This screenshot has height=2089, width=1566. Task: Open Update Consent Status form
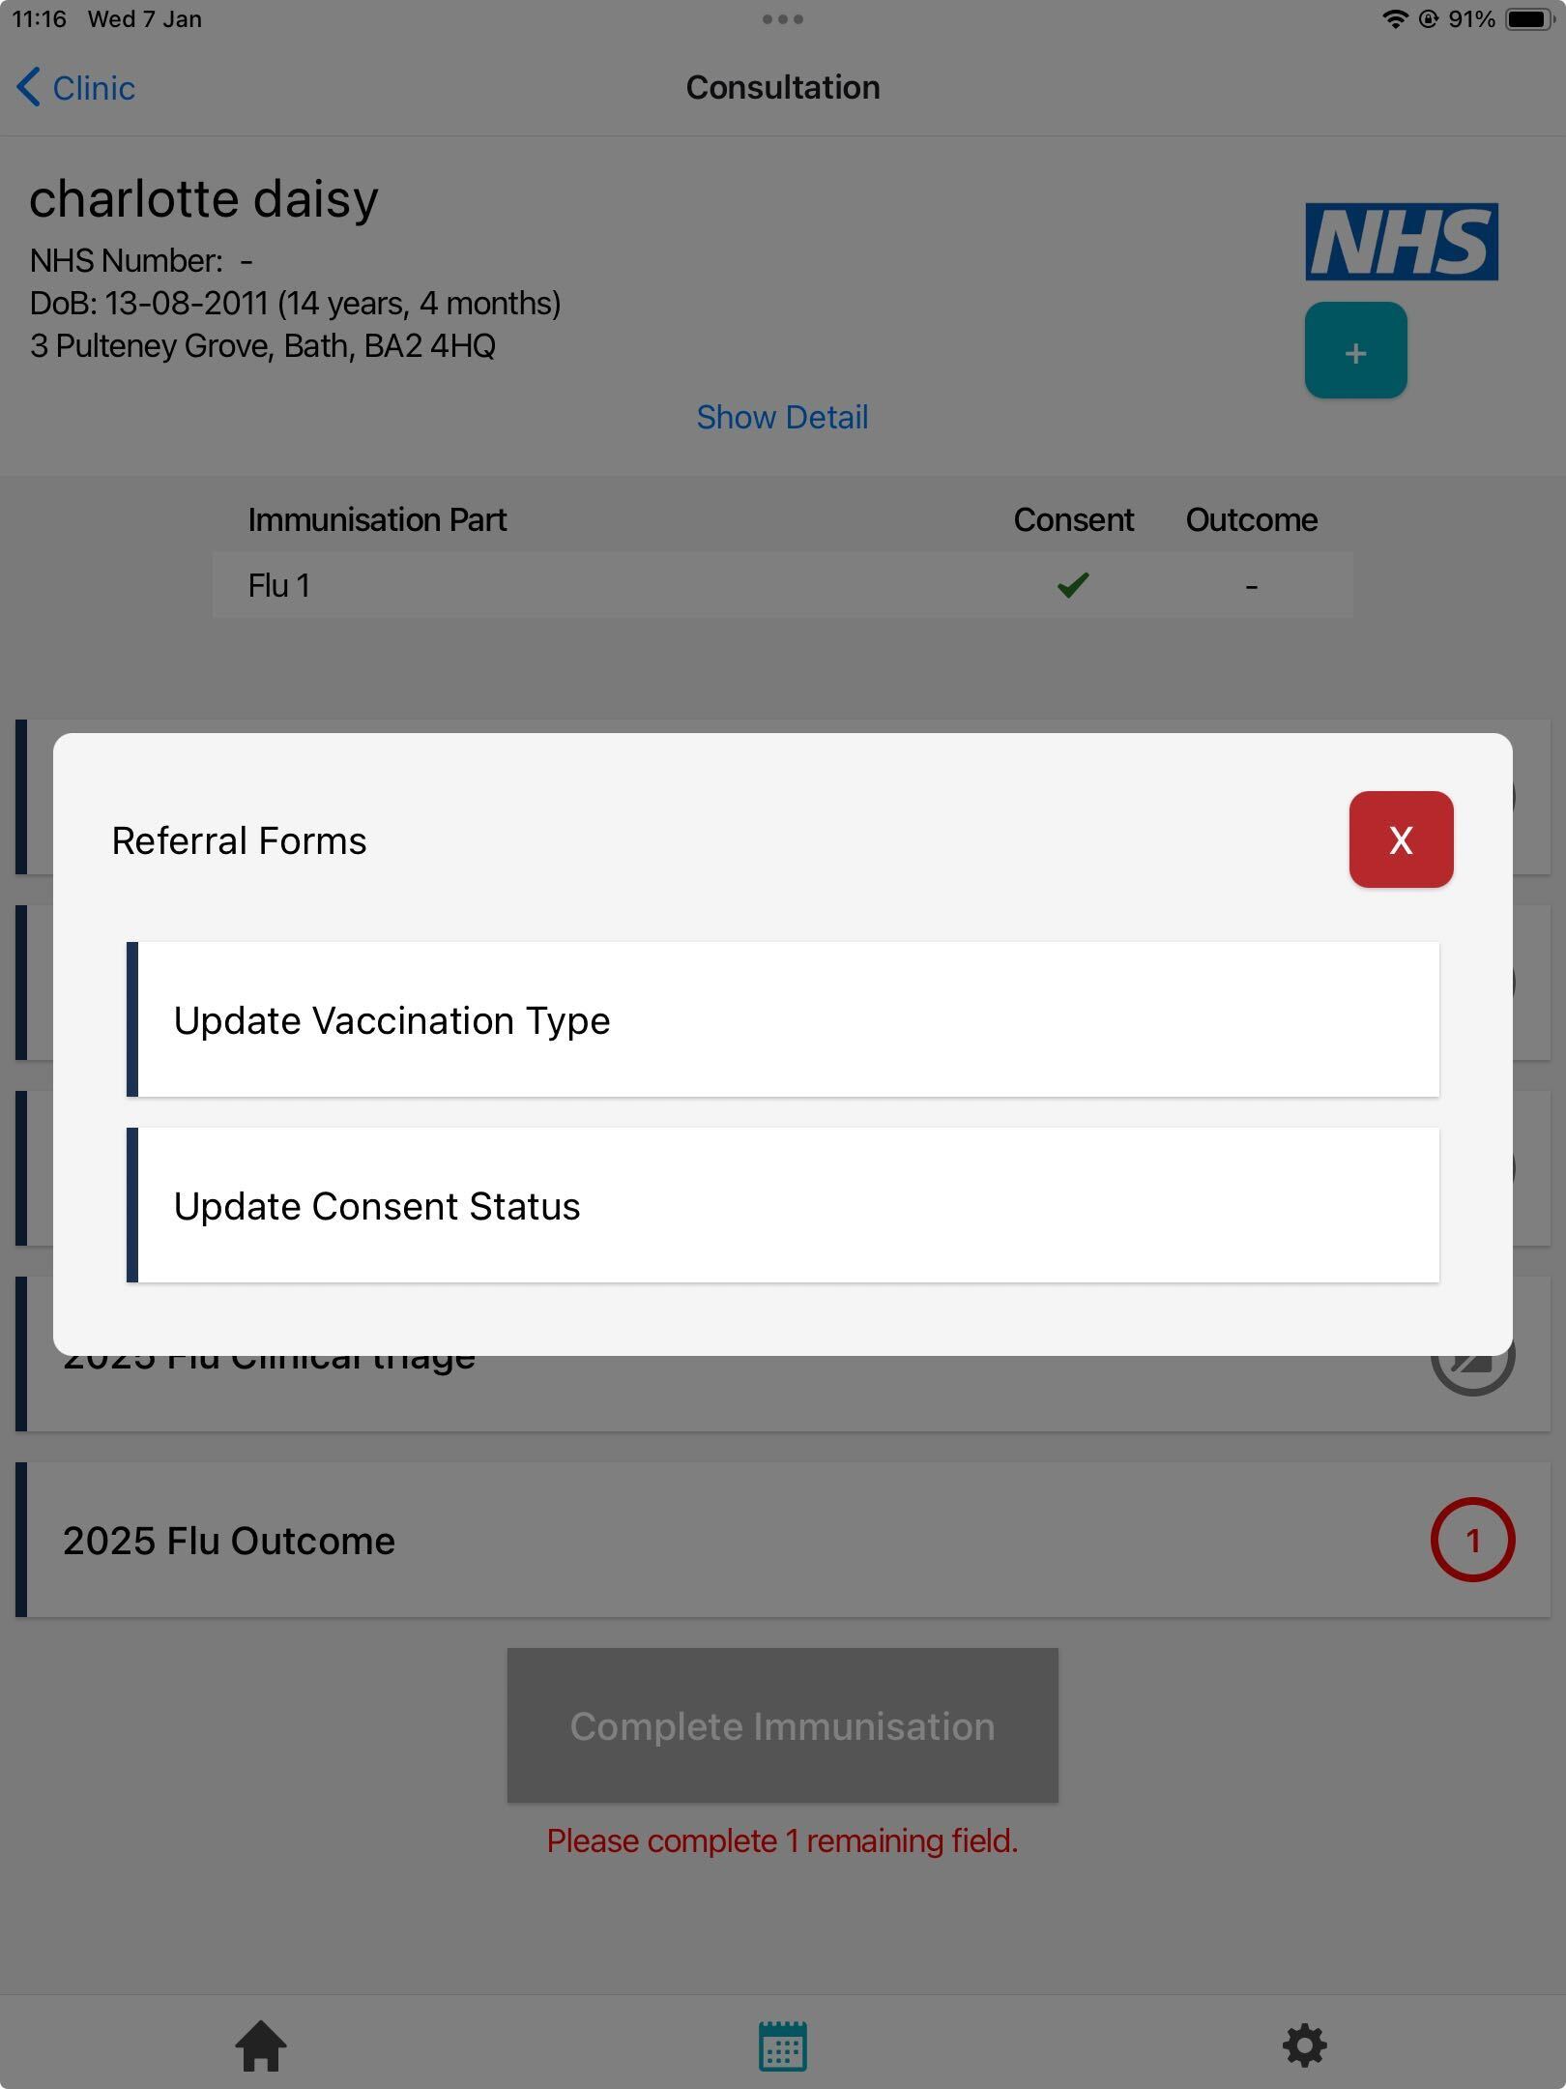[x=783, y=1205]
